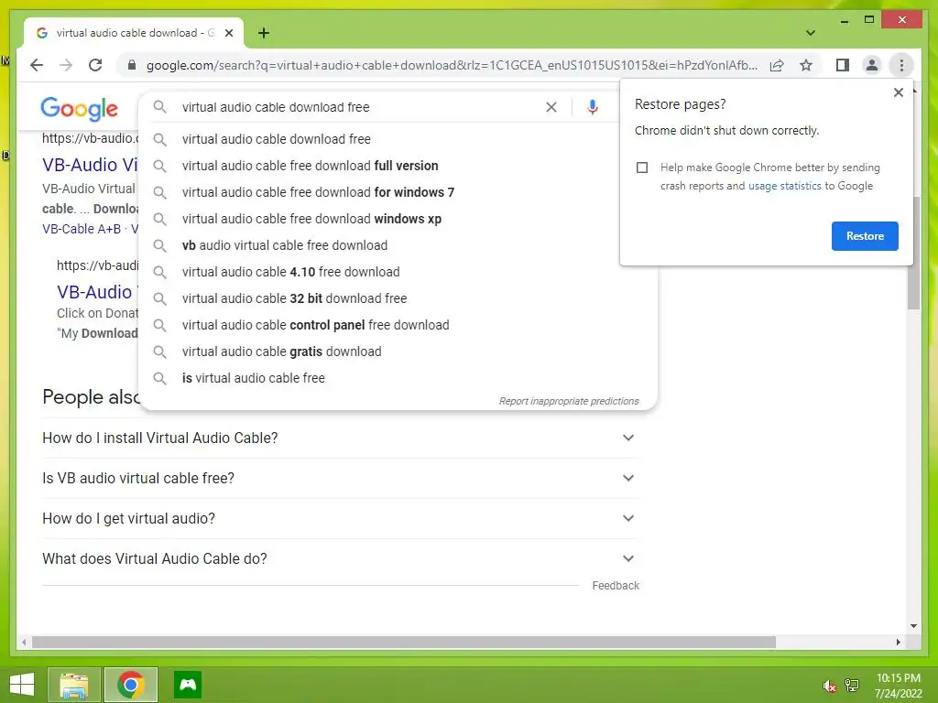This screenshot has height=703, width=938.
Task: Close the virtual audio cable download tab
Action: [228, 33]
